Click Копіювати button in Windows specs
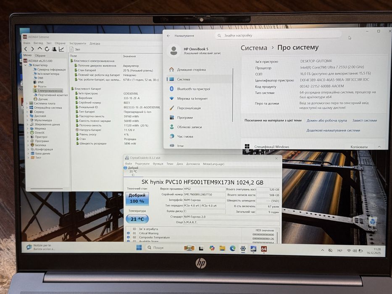392x294 pixels. (x=359, y=147)
